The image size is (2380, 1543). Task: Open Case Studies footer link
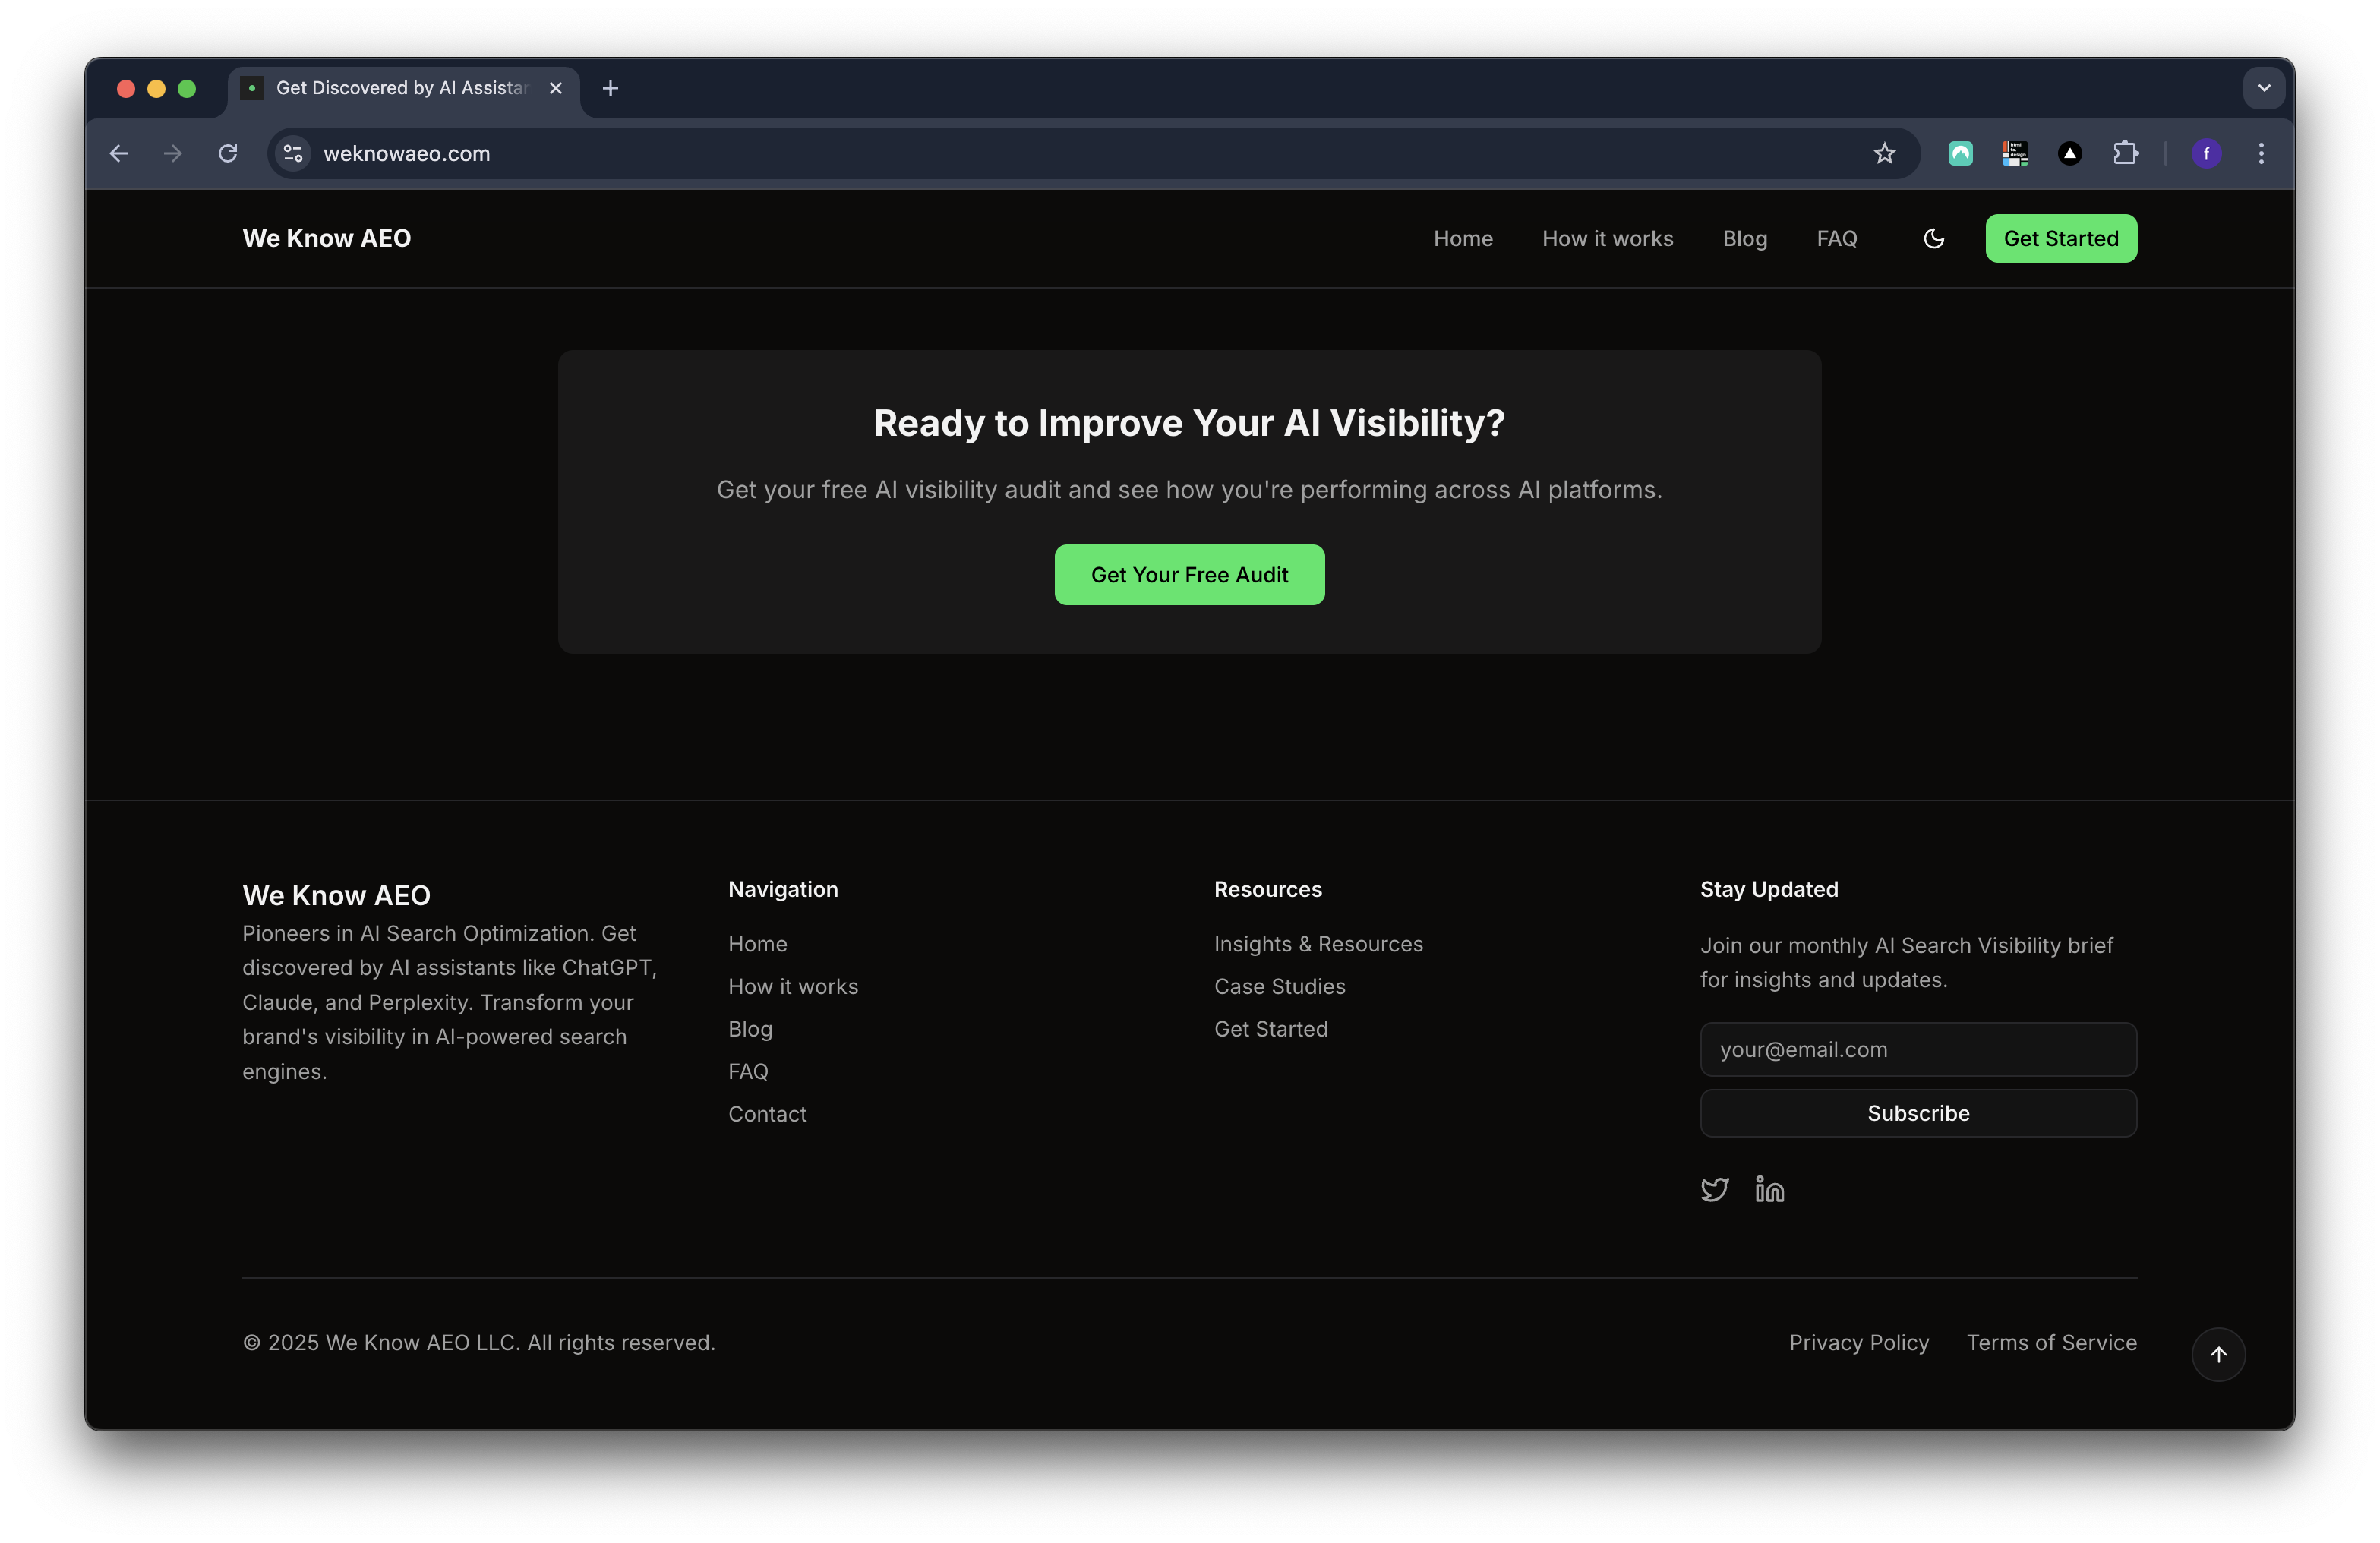[x=1279, y=986]
